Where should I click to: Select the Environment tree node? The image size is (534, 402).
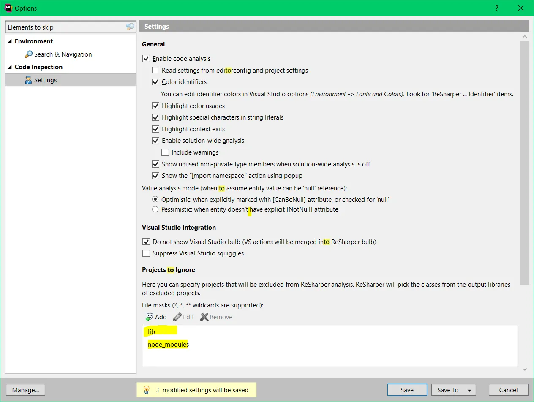[34, 41]
